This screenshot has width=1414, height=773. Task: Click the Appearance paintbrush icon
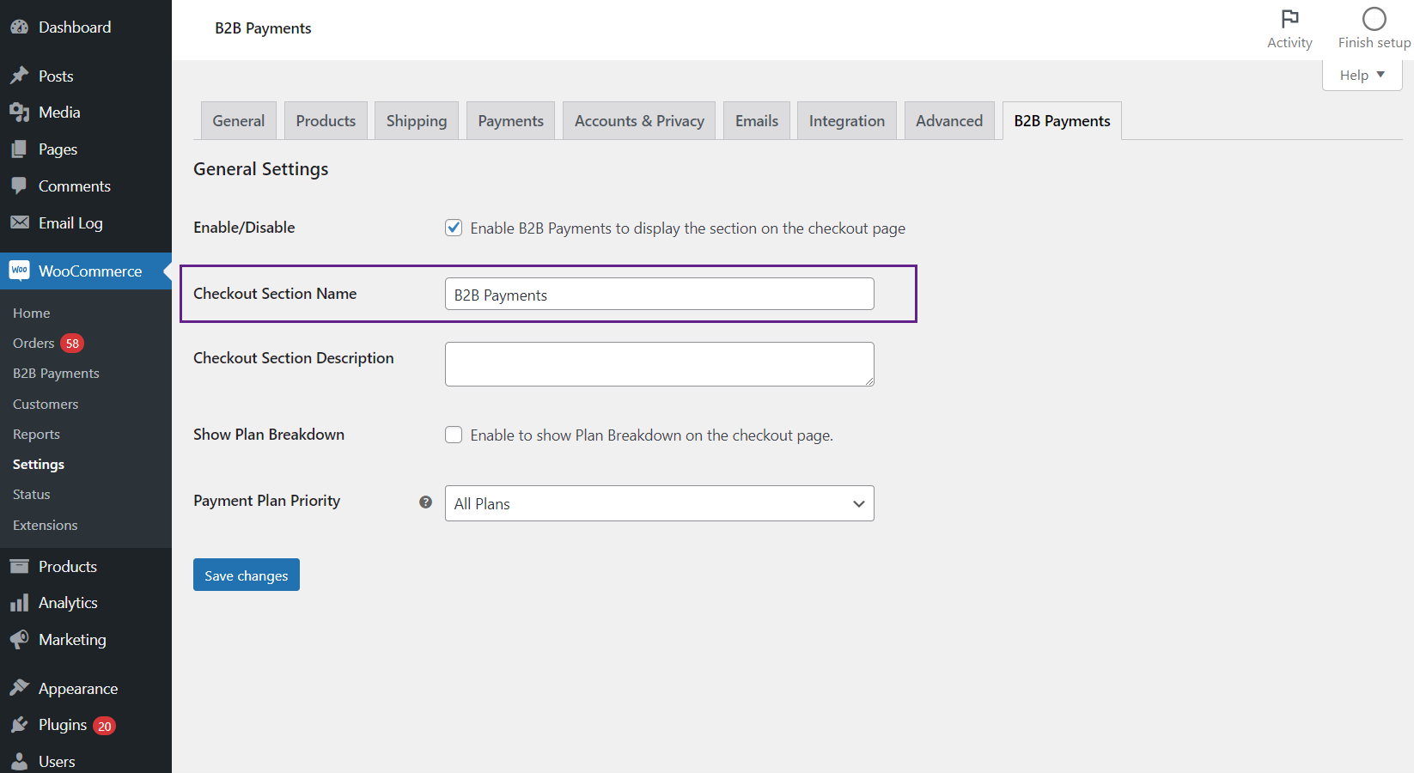pyautogui.click(x=19, y=688)
